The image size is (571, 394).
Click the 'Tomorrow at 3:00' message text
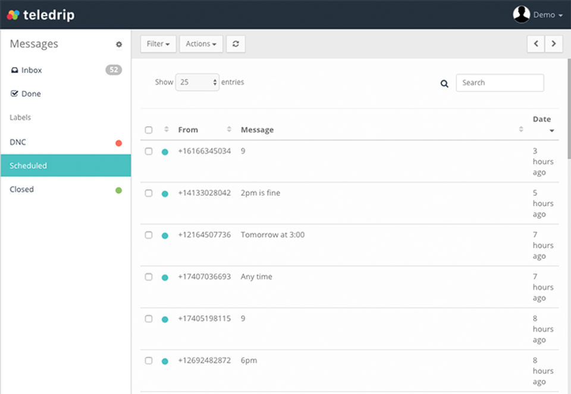(x=272, y=234)
